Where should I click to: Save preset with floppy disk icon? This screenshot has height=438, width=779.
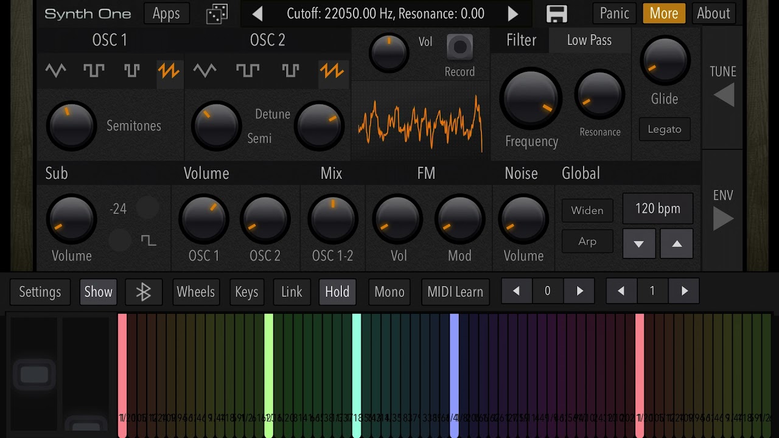click(x=556, y=13)
